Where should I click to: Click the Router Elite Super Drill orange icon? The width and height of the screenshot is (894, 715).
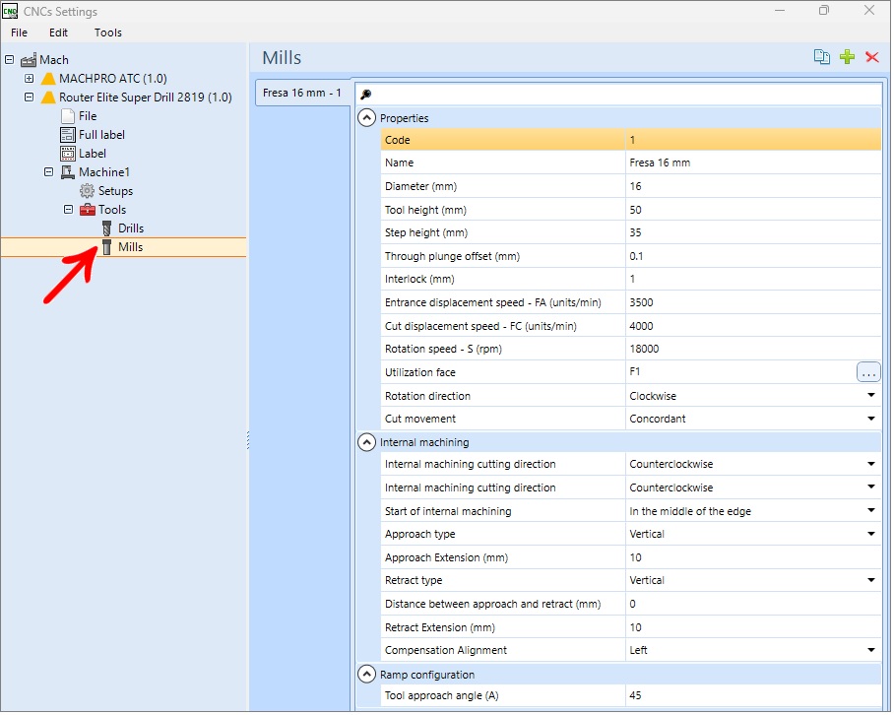(48, 97)
